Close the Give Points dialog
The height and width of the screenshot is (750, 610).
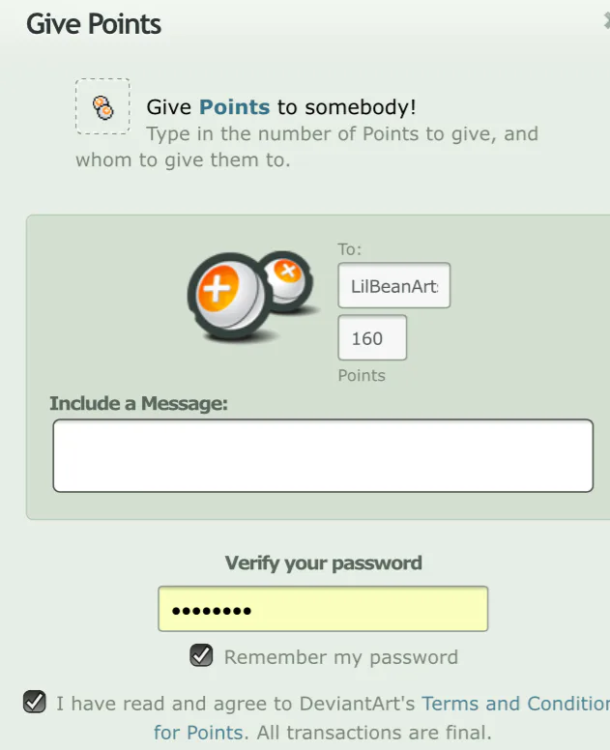(x=607, y=21)
